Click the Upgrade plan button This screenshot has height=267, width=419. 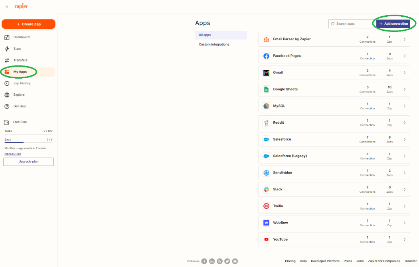28,162
